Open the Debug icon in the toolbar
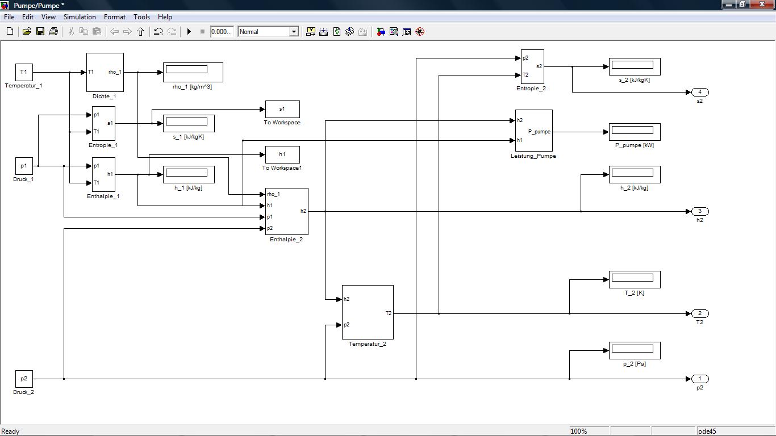This screenshot has width=776, height=436. 420,32
